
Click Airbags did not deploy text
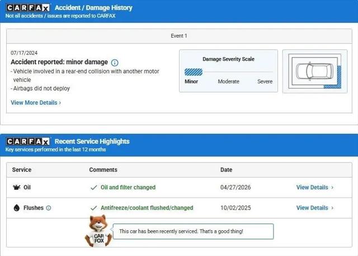40,89
